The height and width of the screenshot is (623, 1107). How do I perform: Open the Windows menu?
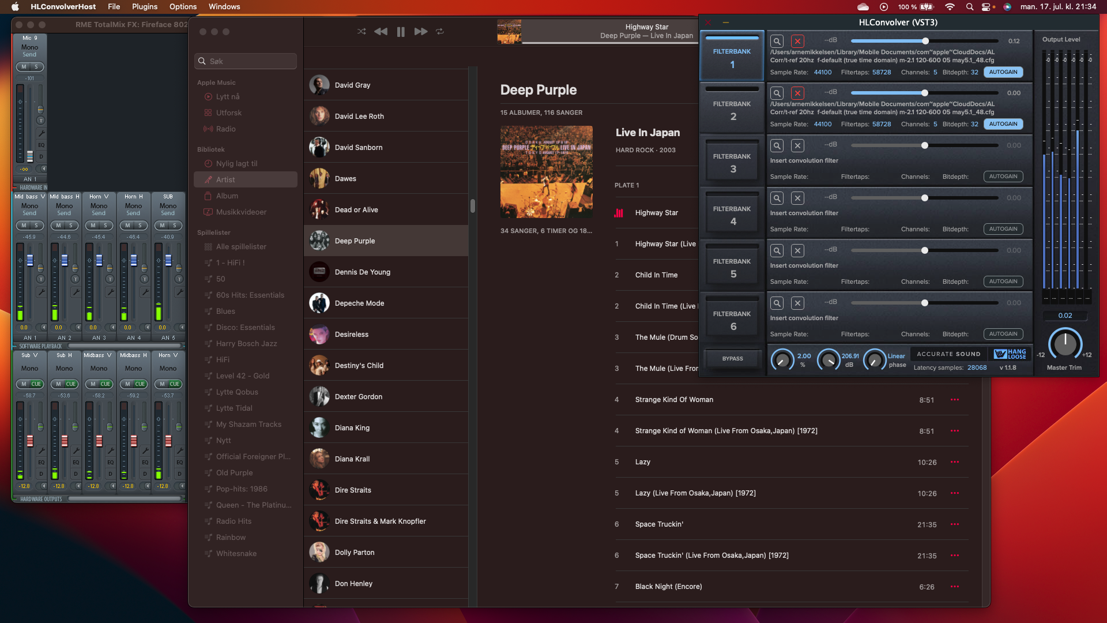(x=224, y=7)
